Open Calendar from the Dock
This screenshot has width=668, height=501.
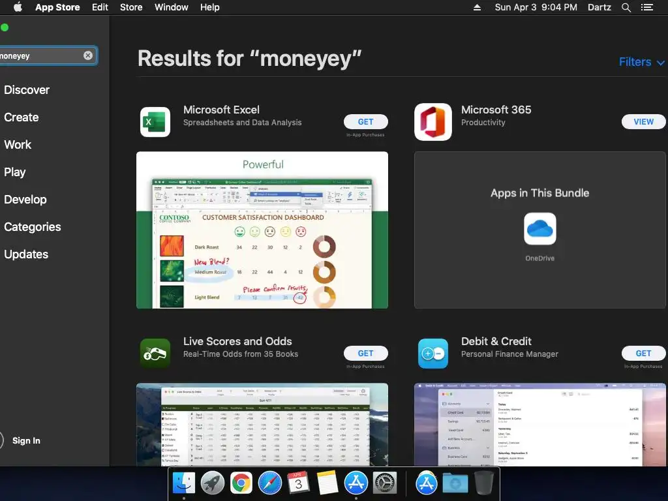[299, 483]
